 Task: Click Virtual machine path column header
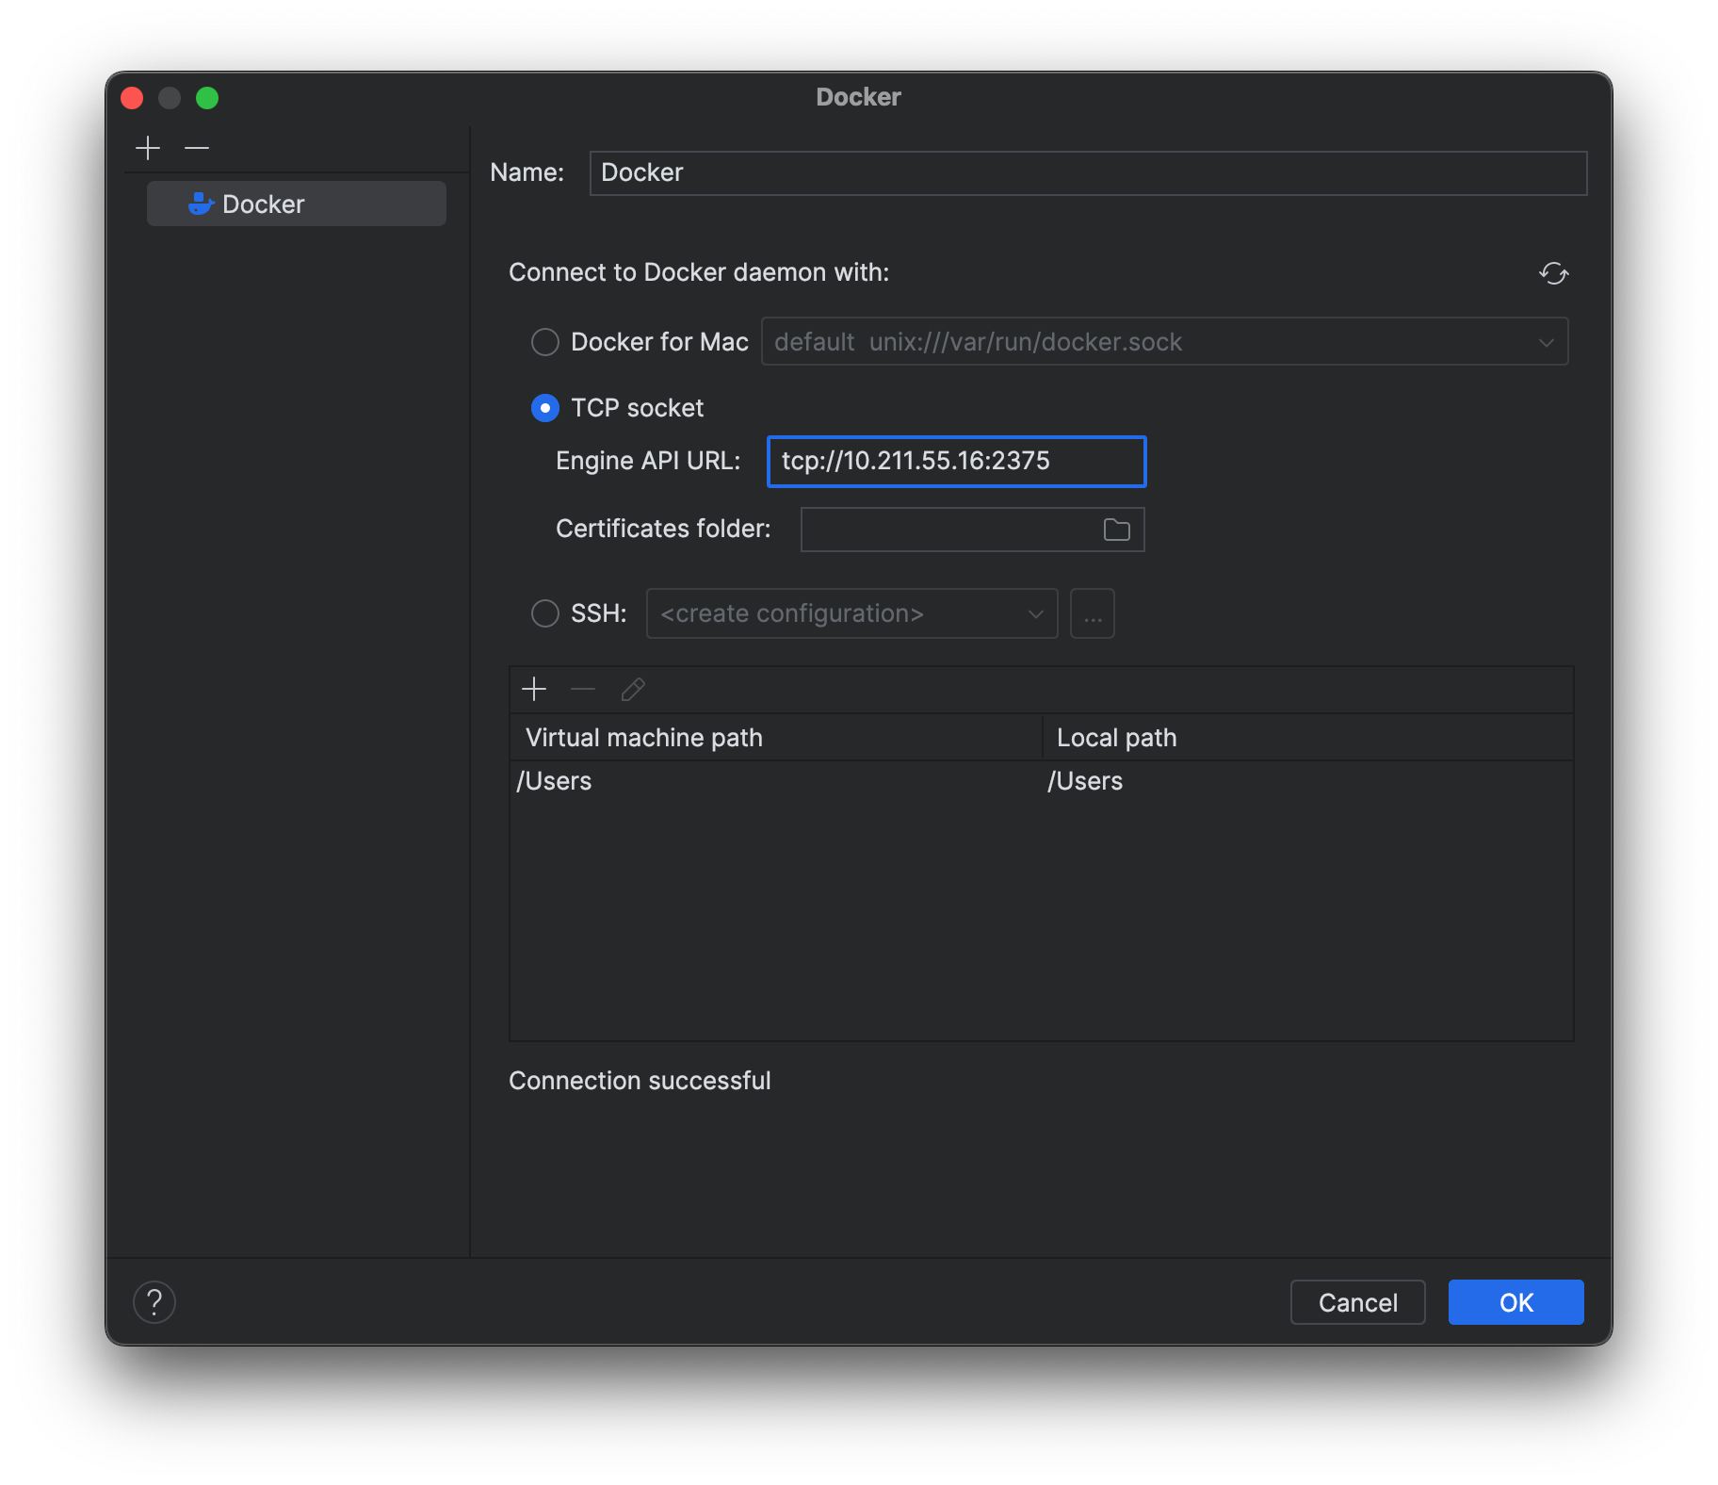click(x=776, y=737)
